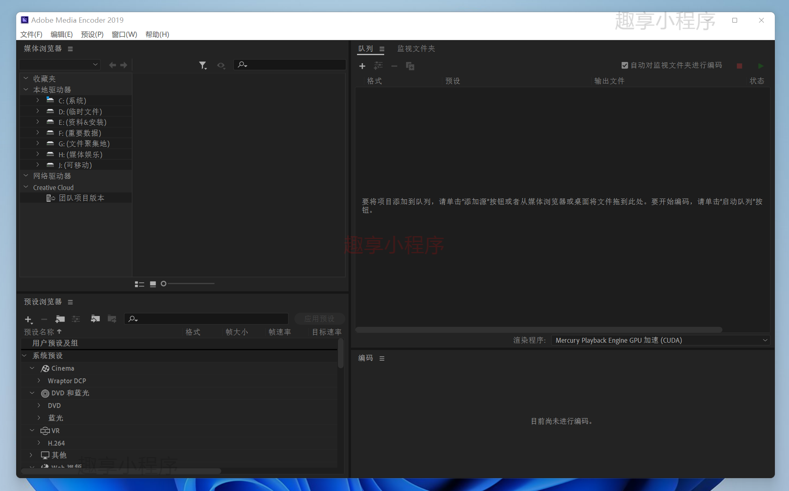Image resolution: width=789 pixels, height=491 pixels.
Task: Expand the 其他 preset group
Action: point(31,455)
